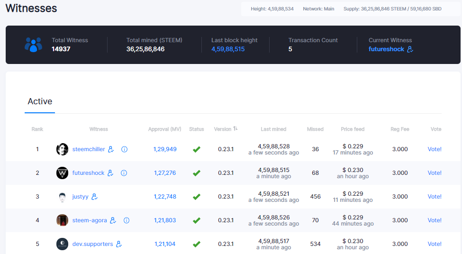The height and width of the screenshot is (254, 462).
Task: Open the info icon for steem-agora
Action: coord(127,220)
